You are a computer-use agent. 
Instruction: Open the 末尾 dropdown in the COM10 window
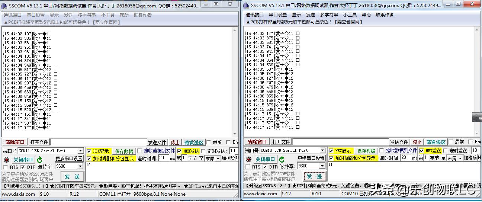459,158
